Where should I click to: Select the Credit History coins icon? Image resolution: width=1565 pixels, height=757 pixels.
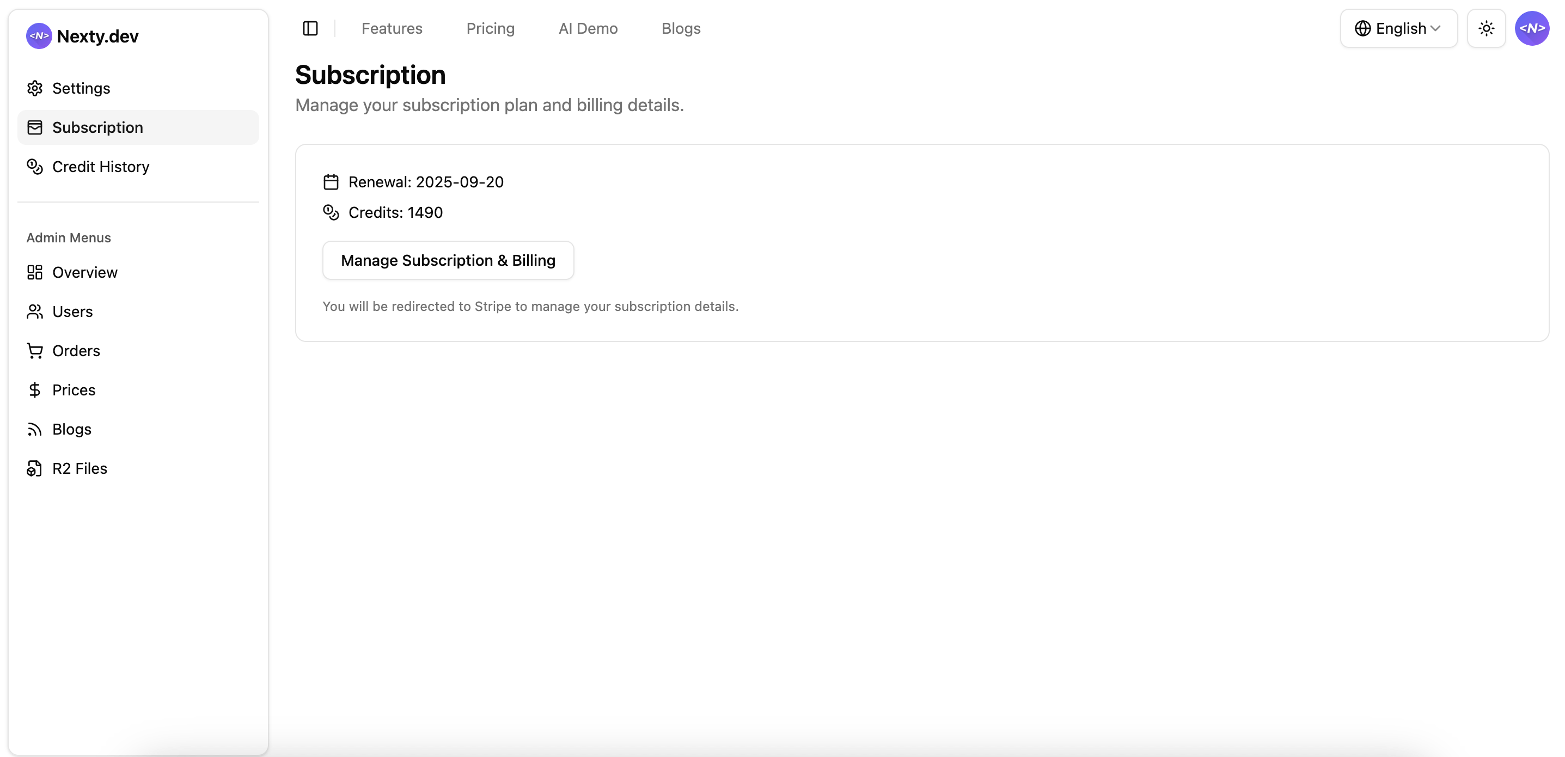click(35, 167)
